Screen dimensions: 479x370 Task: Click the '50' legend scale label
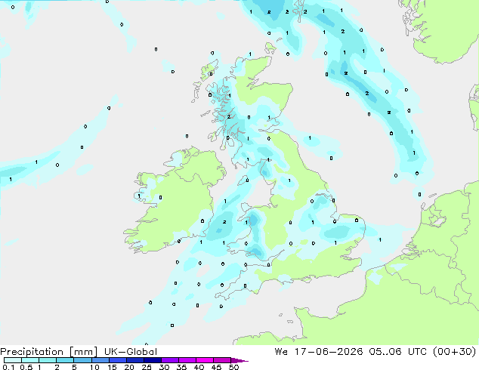coord(233,367)
